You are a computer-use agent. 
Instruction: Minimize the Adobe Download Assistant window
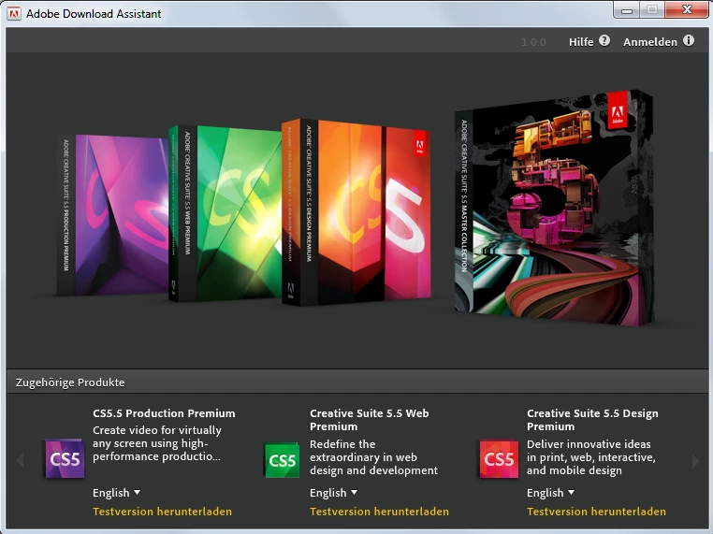[627, 10]
